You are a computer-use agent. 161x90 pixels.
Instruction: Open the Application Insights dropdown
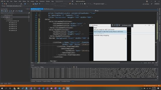click(x=100, y=4)
